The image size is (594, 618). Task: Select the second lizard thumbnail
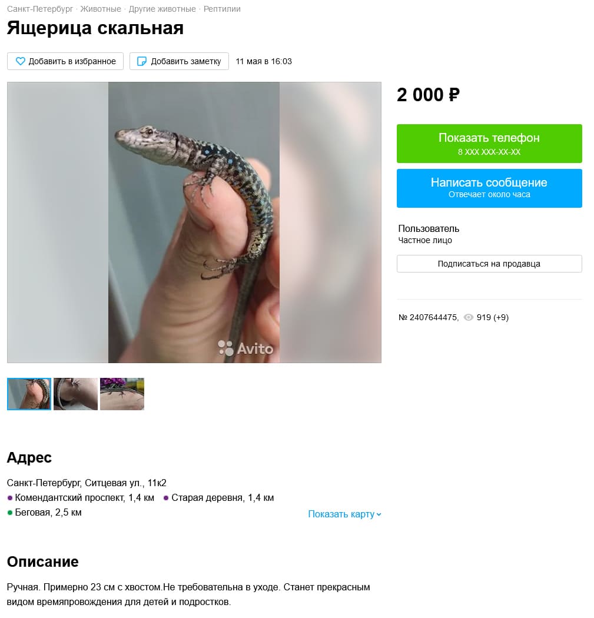tap(76, 394)
